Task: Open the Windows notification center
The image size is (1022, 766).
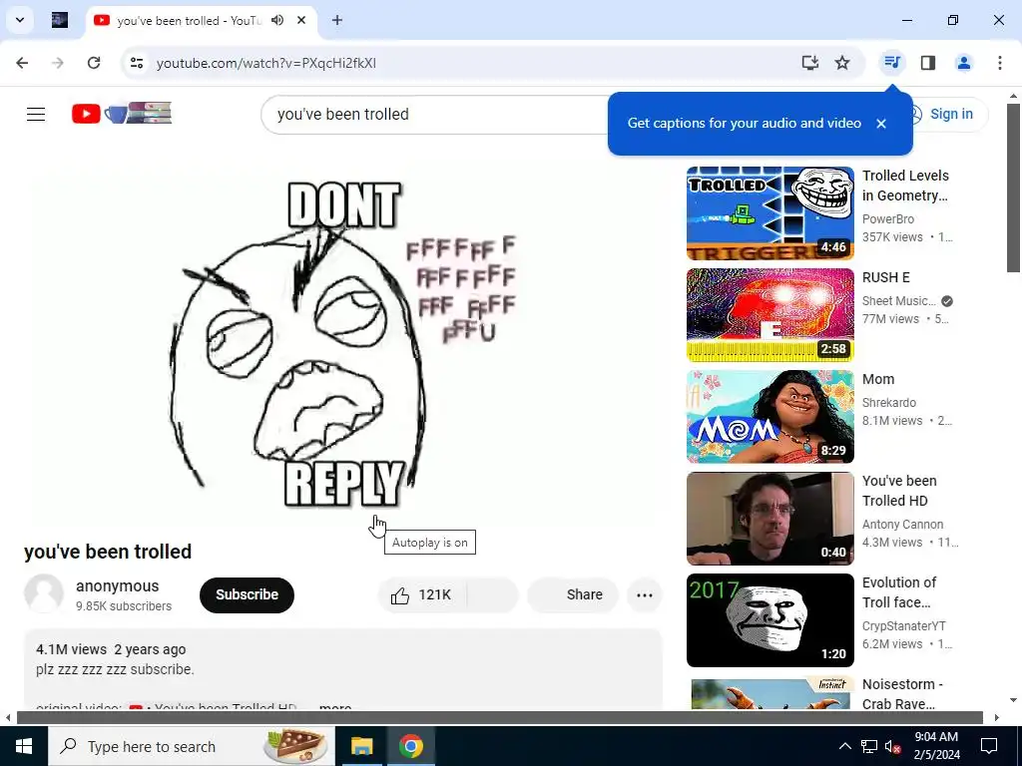Action: point(989,746)
